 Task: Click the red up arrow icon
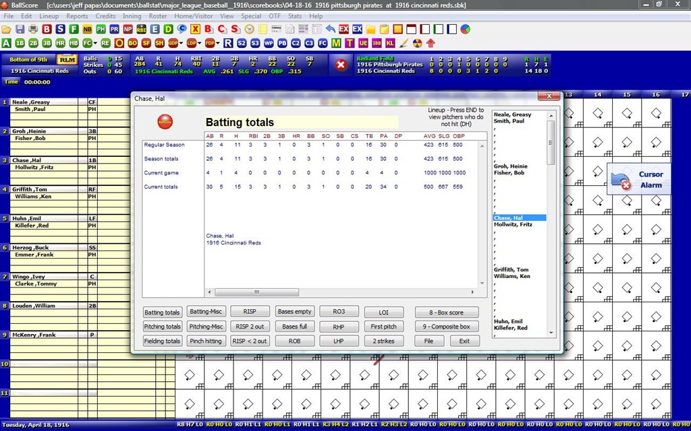point(431,43)
